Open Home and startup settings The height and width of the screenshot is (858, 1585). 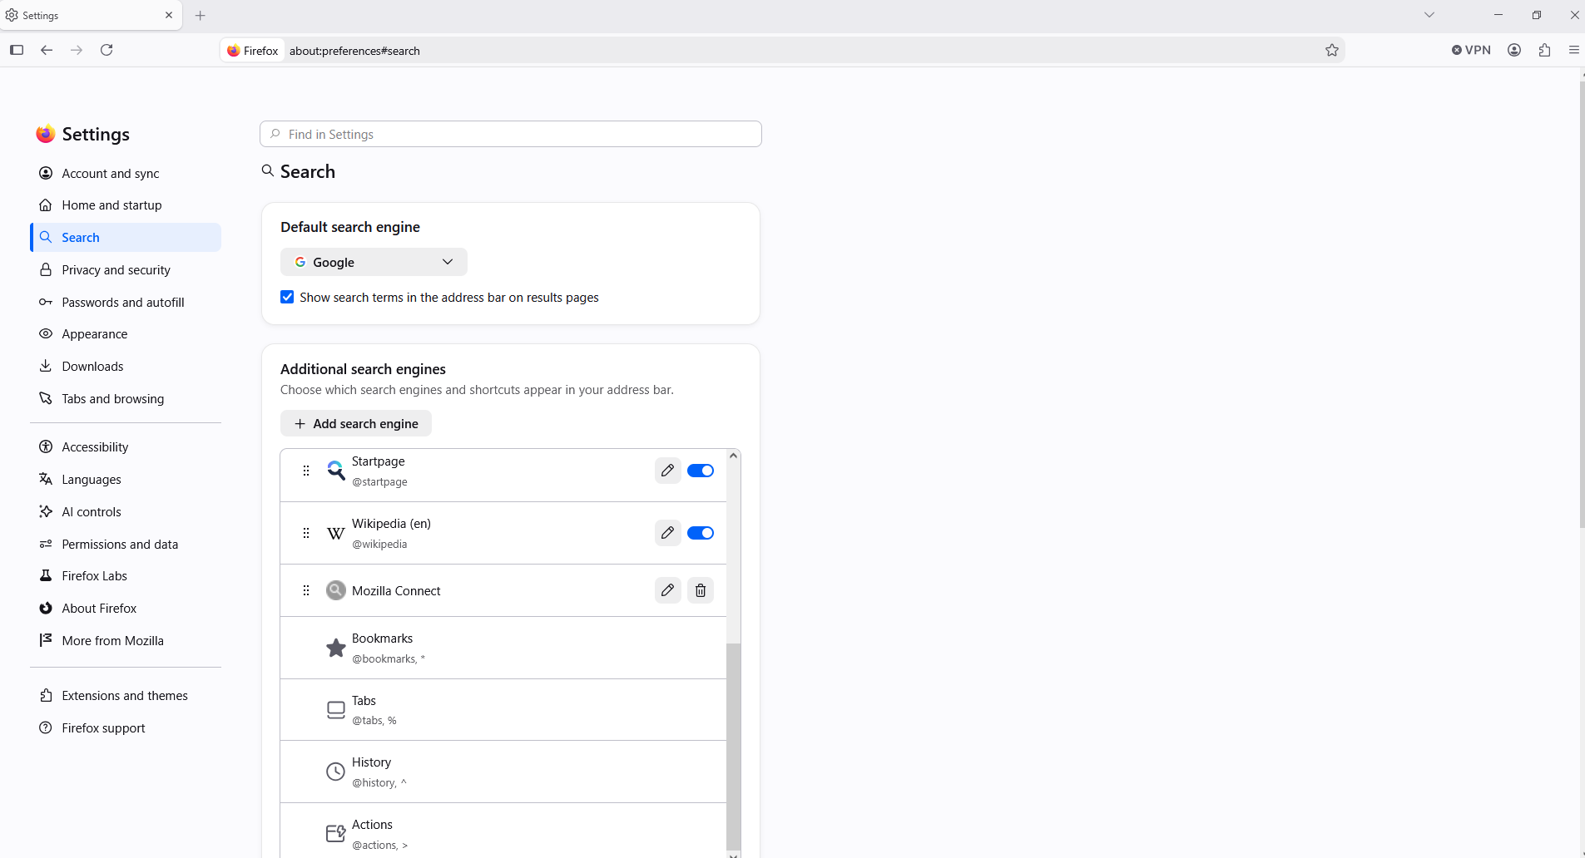(126, 205)
